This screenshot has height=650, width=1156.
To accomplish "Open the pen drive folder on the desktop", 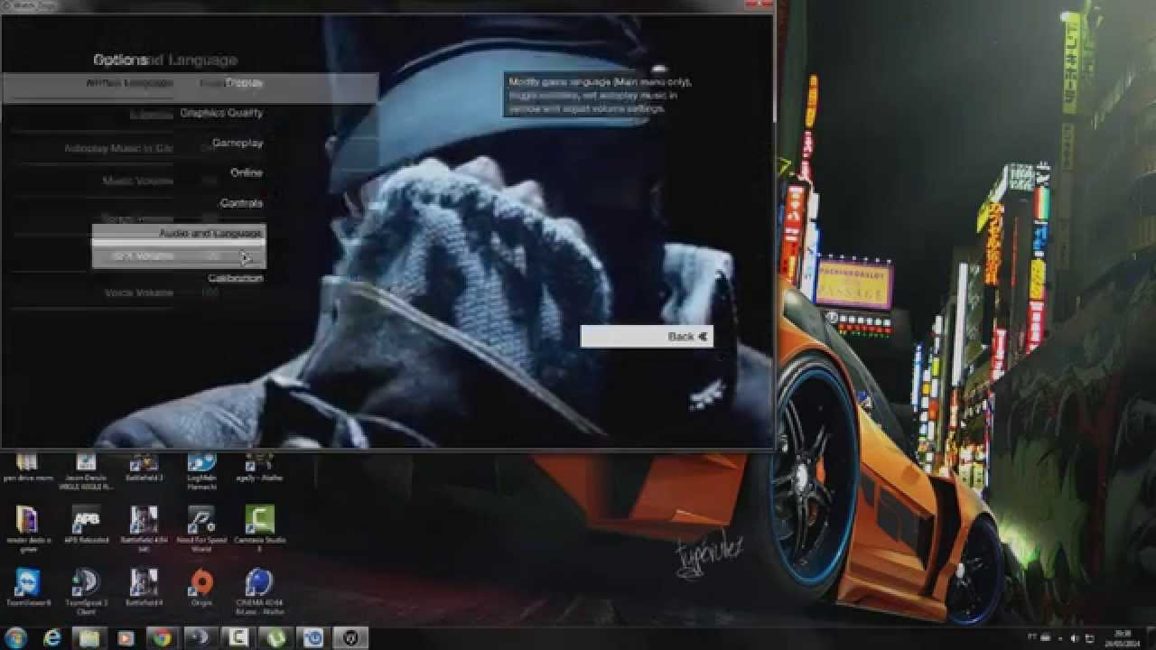I will click(28, 468).
